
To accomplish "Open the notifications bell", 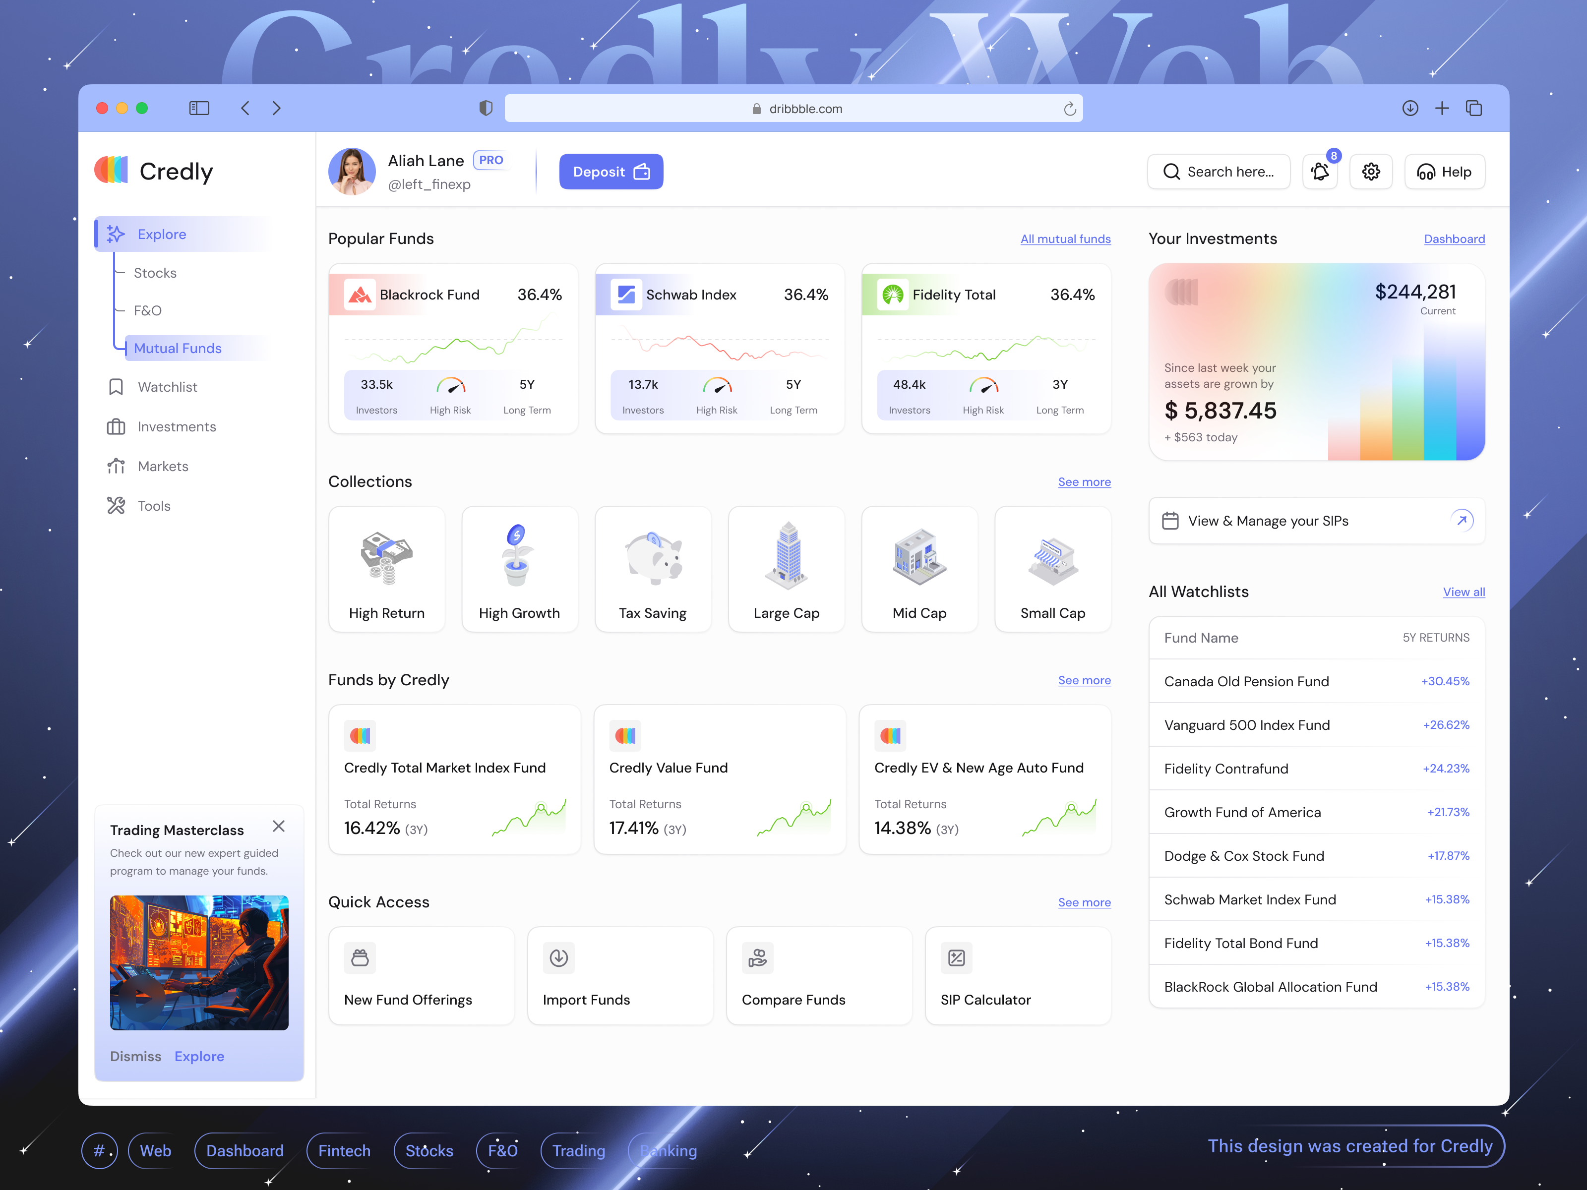I will click(1319, 172).
